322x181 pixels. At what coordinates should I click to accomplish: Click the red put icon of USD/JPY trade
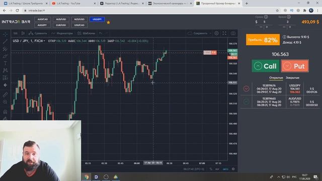tap(246, 88)
